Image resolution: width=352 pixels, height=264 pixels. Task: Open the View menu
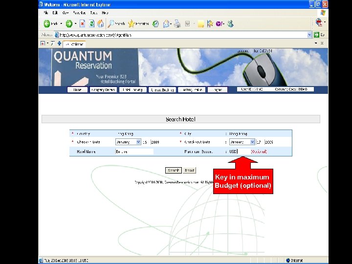(x=66, y=13)
